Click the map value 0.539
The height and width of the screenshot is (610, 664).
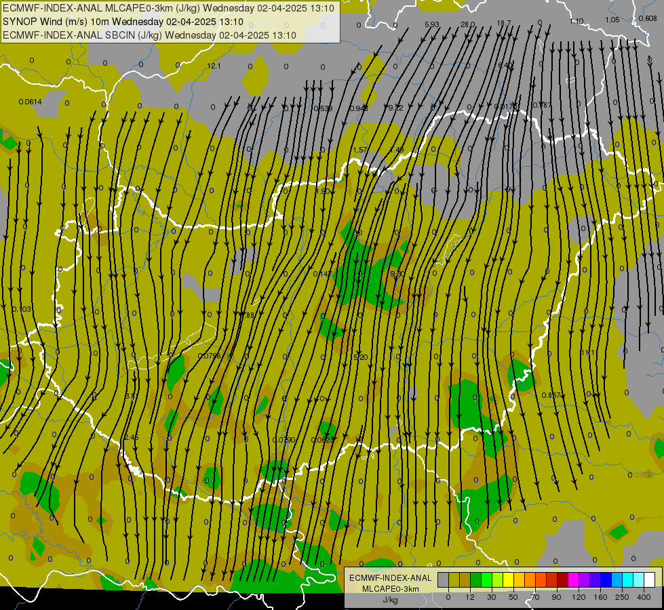[323, 108]
